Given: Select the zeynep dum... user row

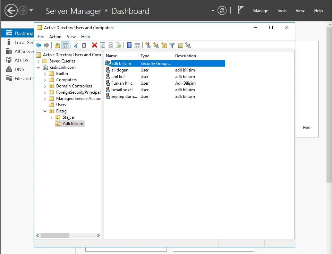Looking at the screenshot, I should [x=165, y=96].
